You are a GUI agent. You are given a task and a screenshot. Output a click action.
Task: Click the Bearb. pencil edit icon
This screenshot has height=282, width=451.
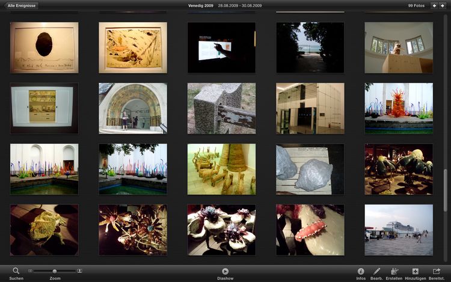(377, 271)
